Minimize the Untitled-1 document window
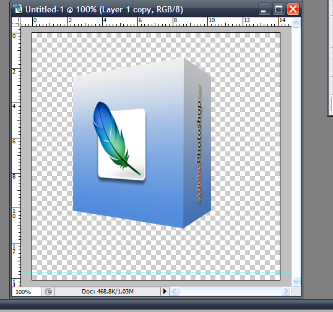333x312 pixels. point(264,9)
